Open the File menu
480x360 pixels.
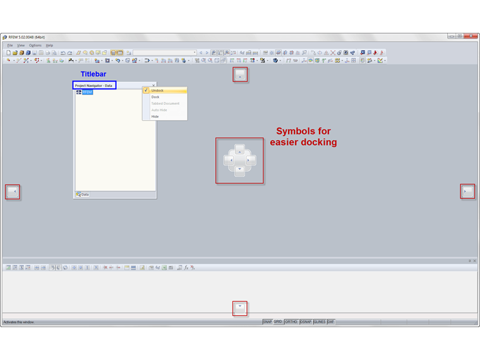[x=10, y=45]
